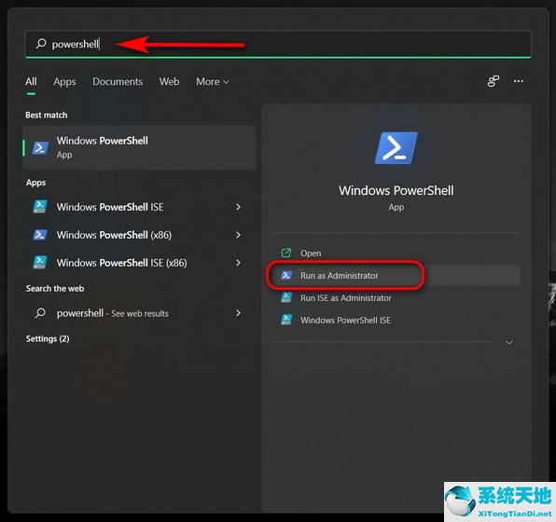The width and height of the screenshot is (556, 522).
Task: Click the Windows PowerShell ISE result icon
Action: tap(40, 207)
